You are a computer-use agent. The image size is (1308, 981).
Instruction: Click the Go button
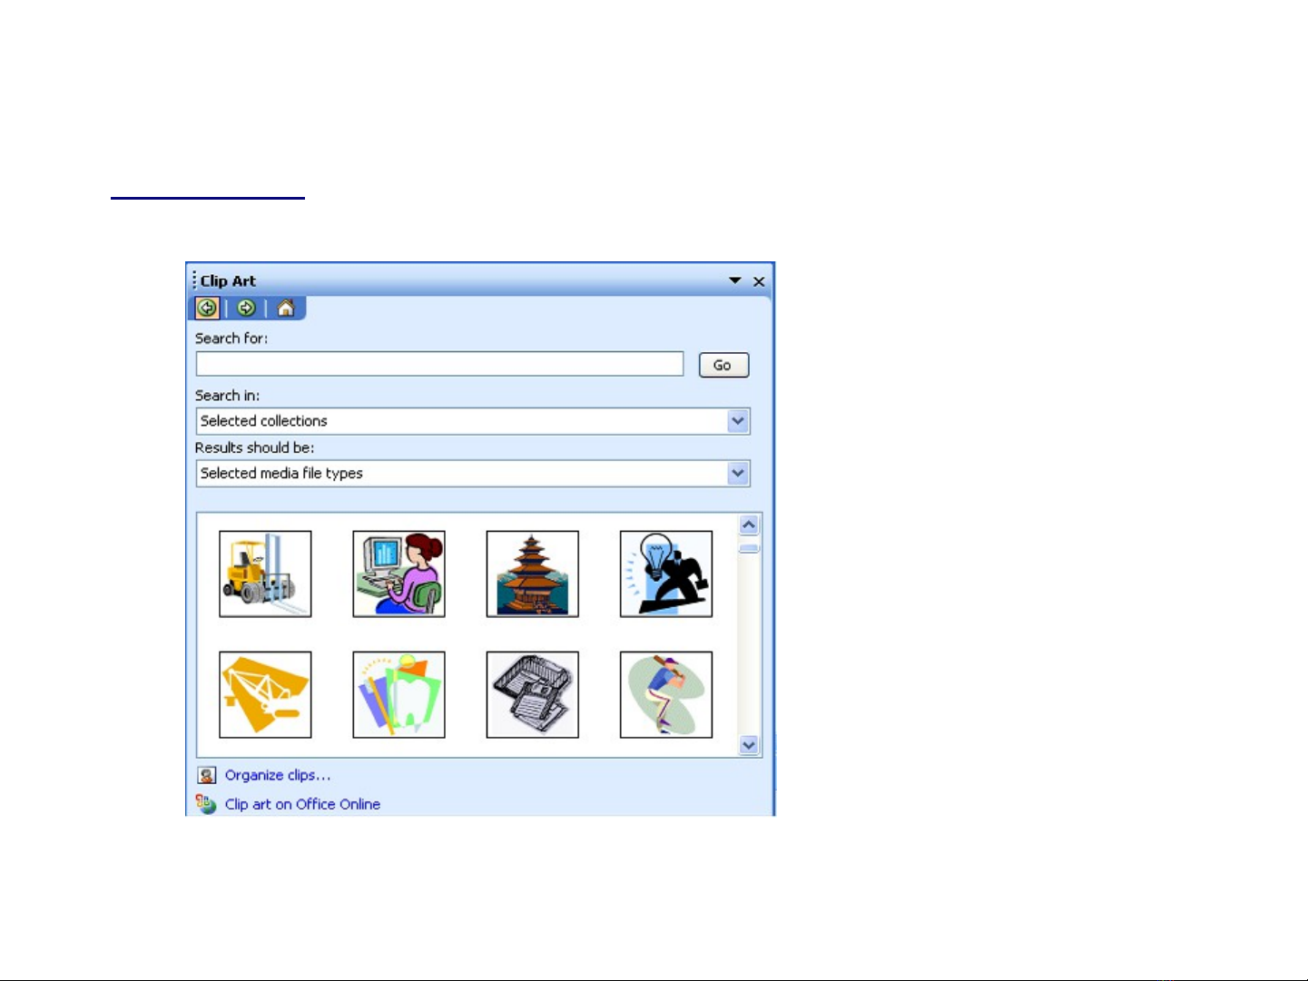tap(723, 365)
